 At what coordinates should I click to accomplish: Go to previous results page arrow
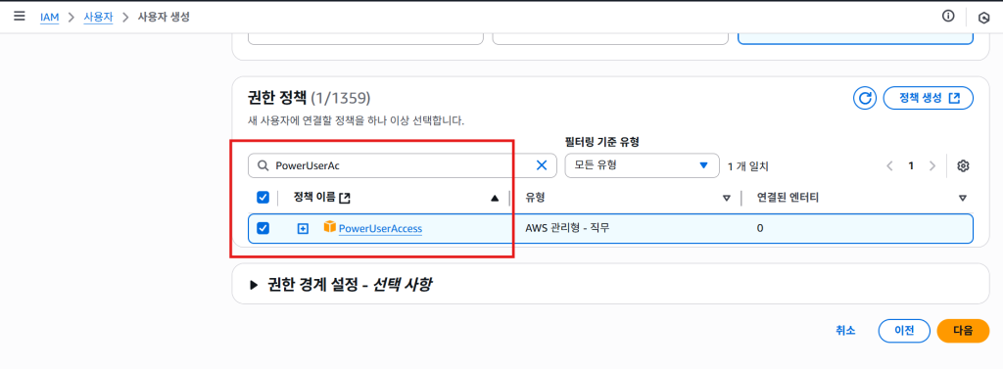889,166
